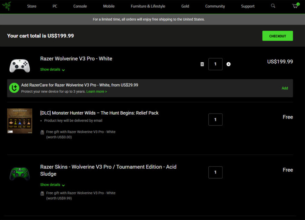Click the green Acid Sludge controller thumbnail
The height and width of the screenshot is (220, 305).
pyautogui.click(x=20, y=174)
